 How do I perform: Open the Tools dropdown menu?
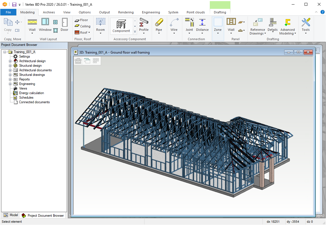click(x=306, y=33)
